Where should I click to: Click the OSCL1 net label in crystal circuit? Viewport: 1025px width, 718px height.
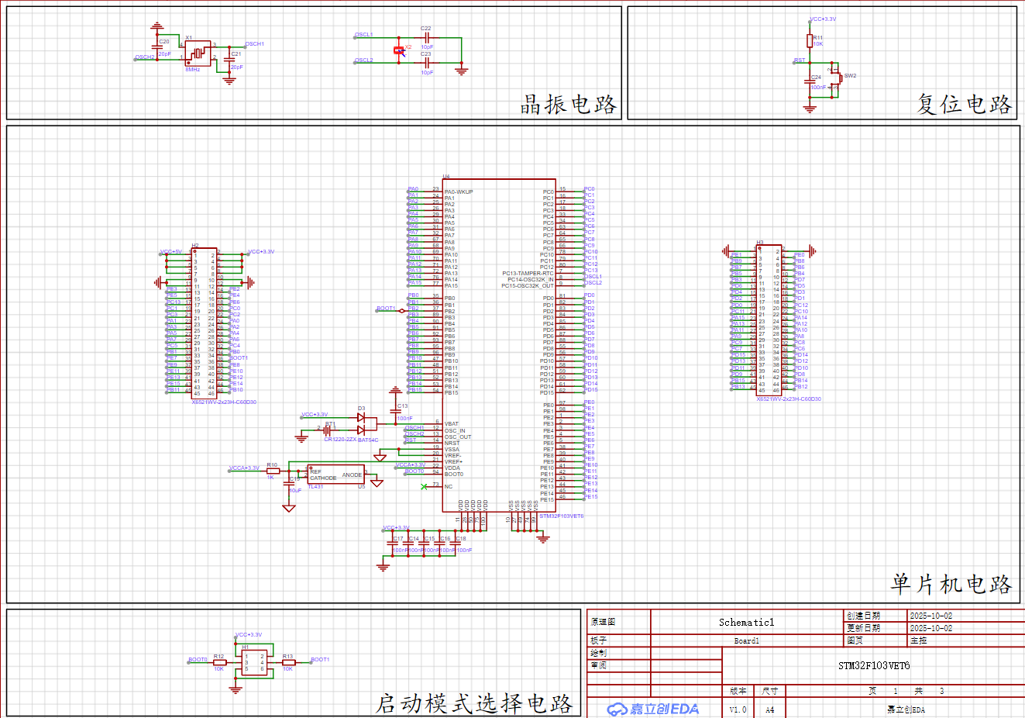[x=363, y=34]
